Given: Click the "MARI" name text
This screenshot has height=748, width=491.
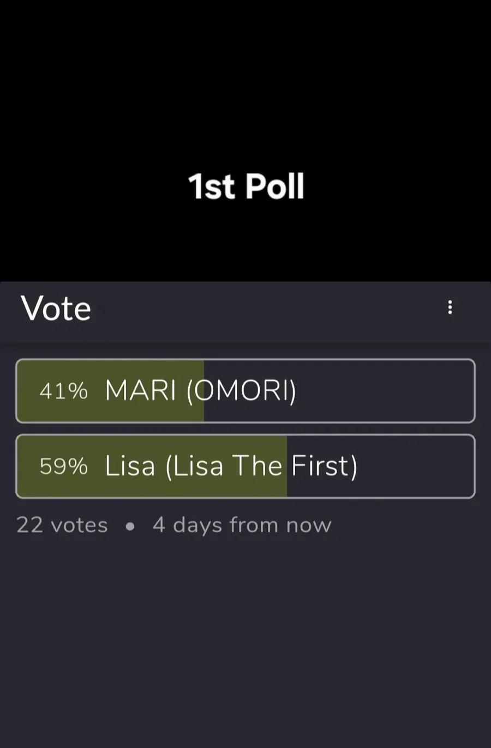Looking at the screenshot, I should (x=140, y=390).
